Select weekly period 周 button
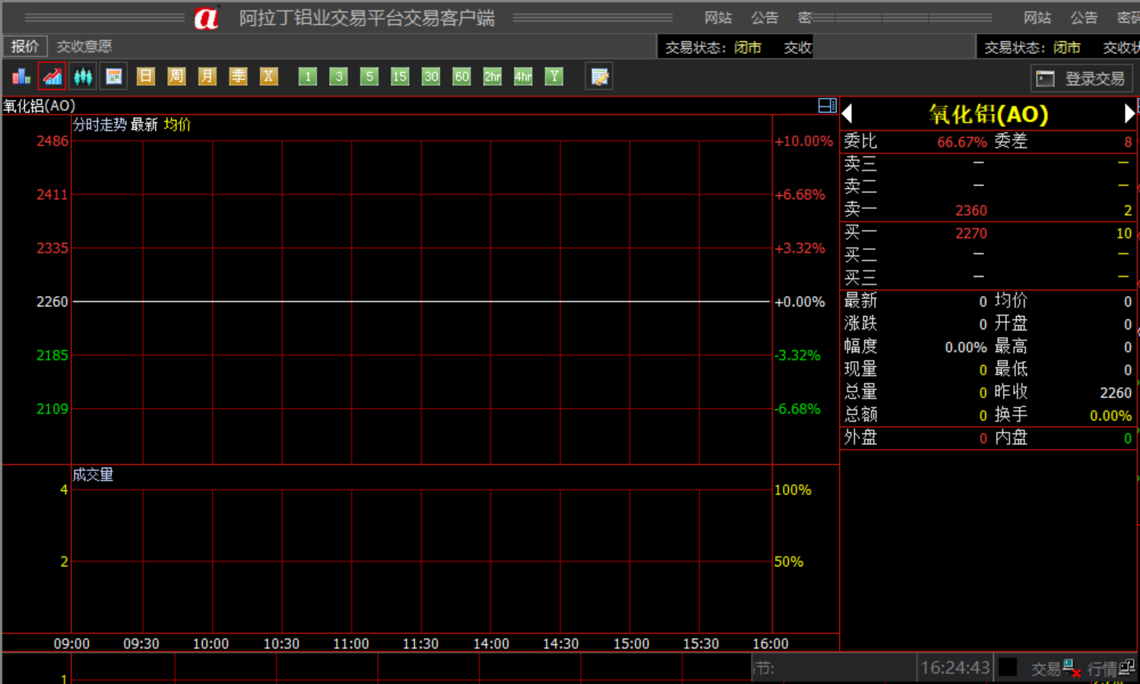1140x684 pixels. 176,77
